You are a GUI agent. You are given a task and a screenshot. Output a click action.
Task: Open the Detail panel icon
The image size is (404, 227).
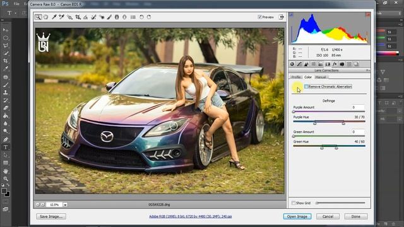click(306, 64)
